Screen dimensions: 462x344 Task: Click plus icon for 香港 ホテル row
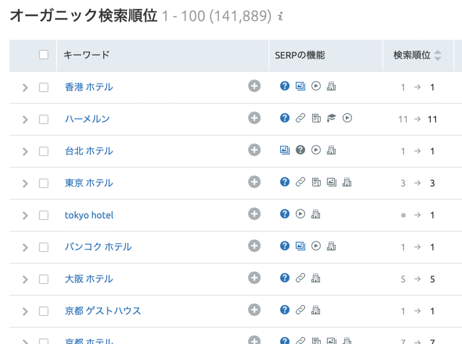(254, 86)
